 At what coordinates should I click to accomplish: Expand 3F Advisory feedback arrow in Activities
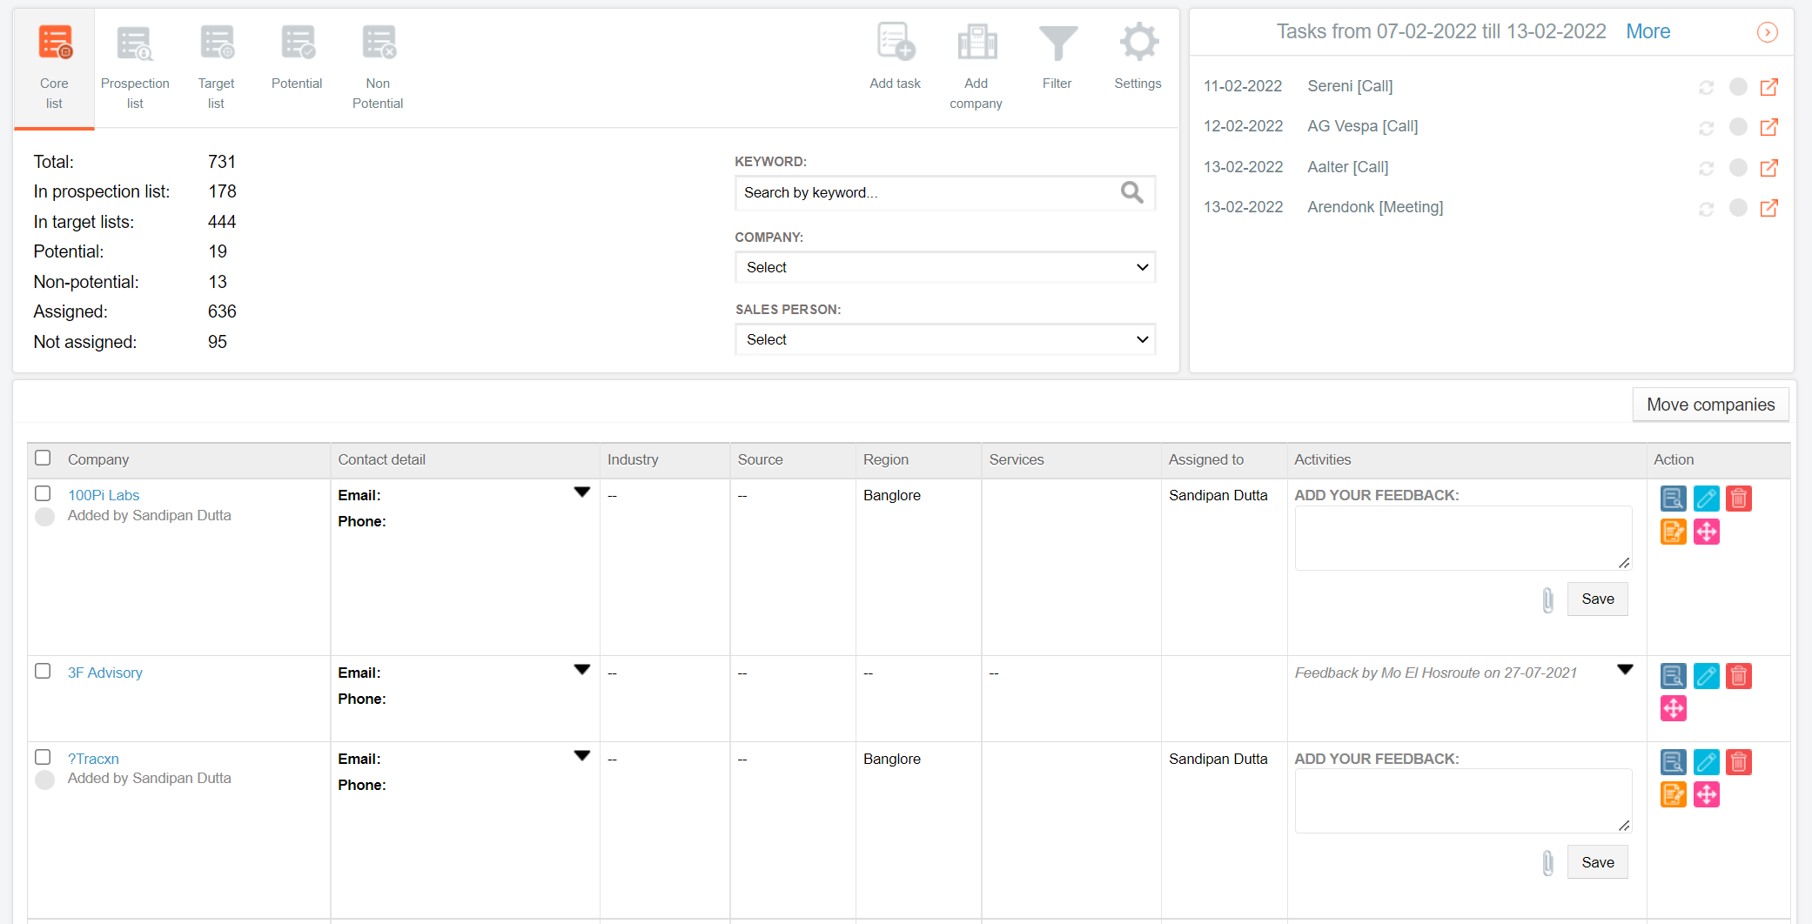point(1624,670)
